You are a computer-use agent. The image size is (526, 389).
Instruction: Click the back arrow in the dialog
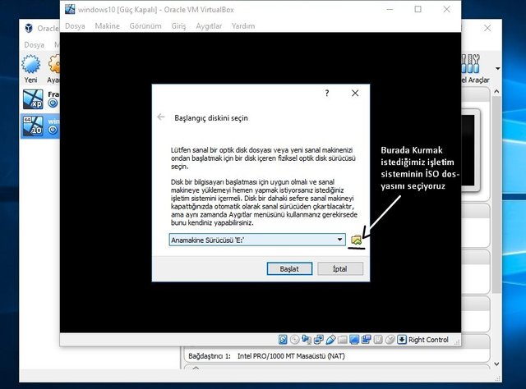[x=161, y=117]
